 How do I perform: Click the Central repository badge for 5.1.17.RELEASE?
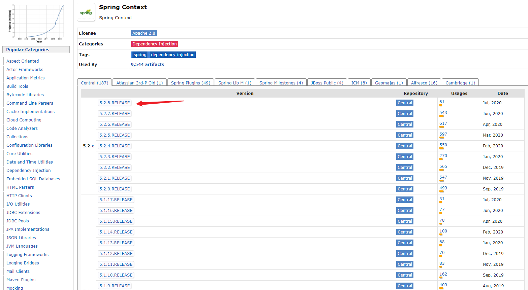click(x=405, y=200)
